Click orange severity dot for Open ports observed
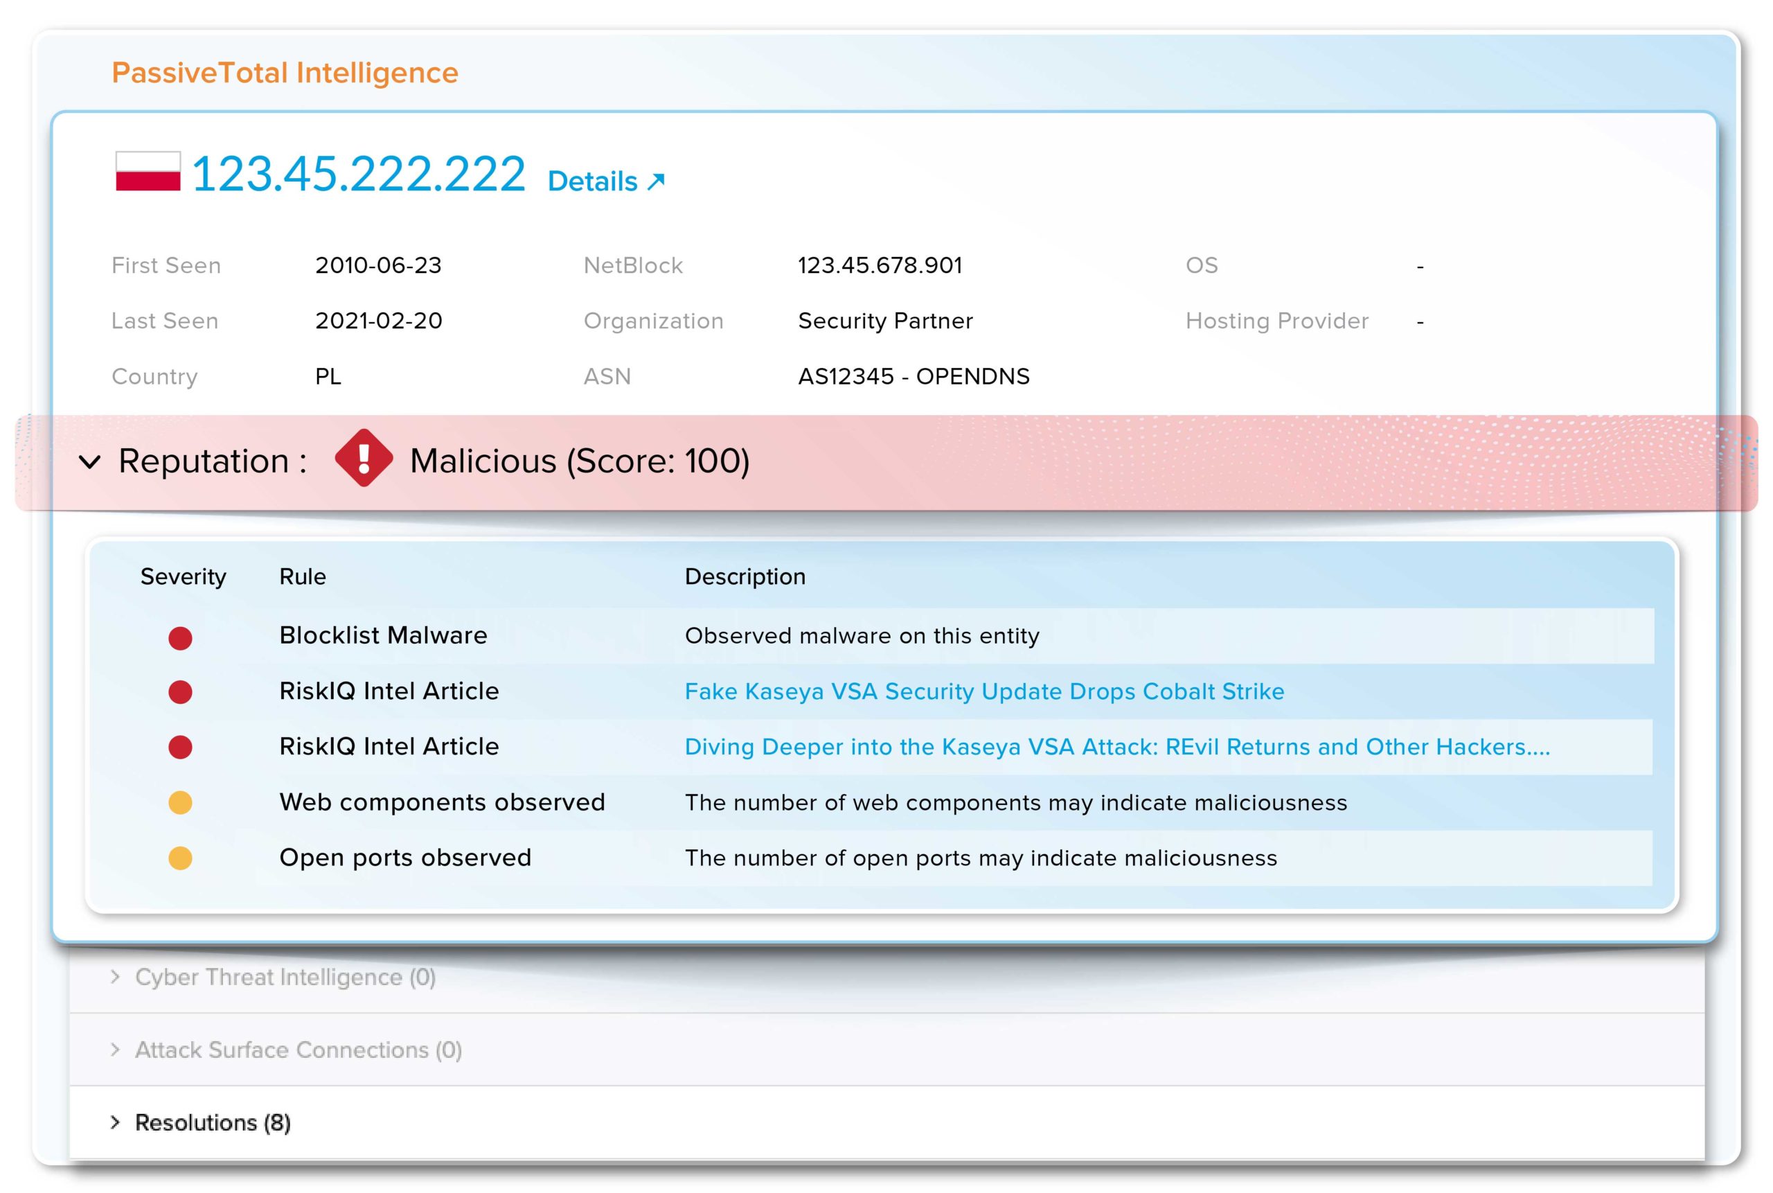This screenshot has width=1773, height=1193. click(x=180, y=858)
